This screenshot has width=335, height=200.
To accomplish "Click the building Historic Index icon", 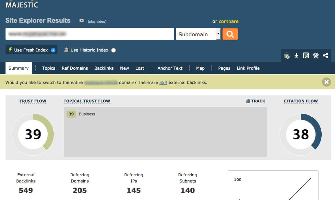I will pos(66,50).
